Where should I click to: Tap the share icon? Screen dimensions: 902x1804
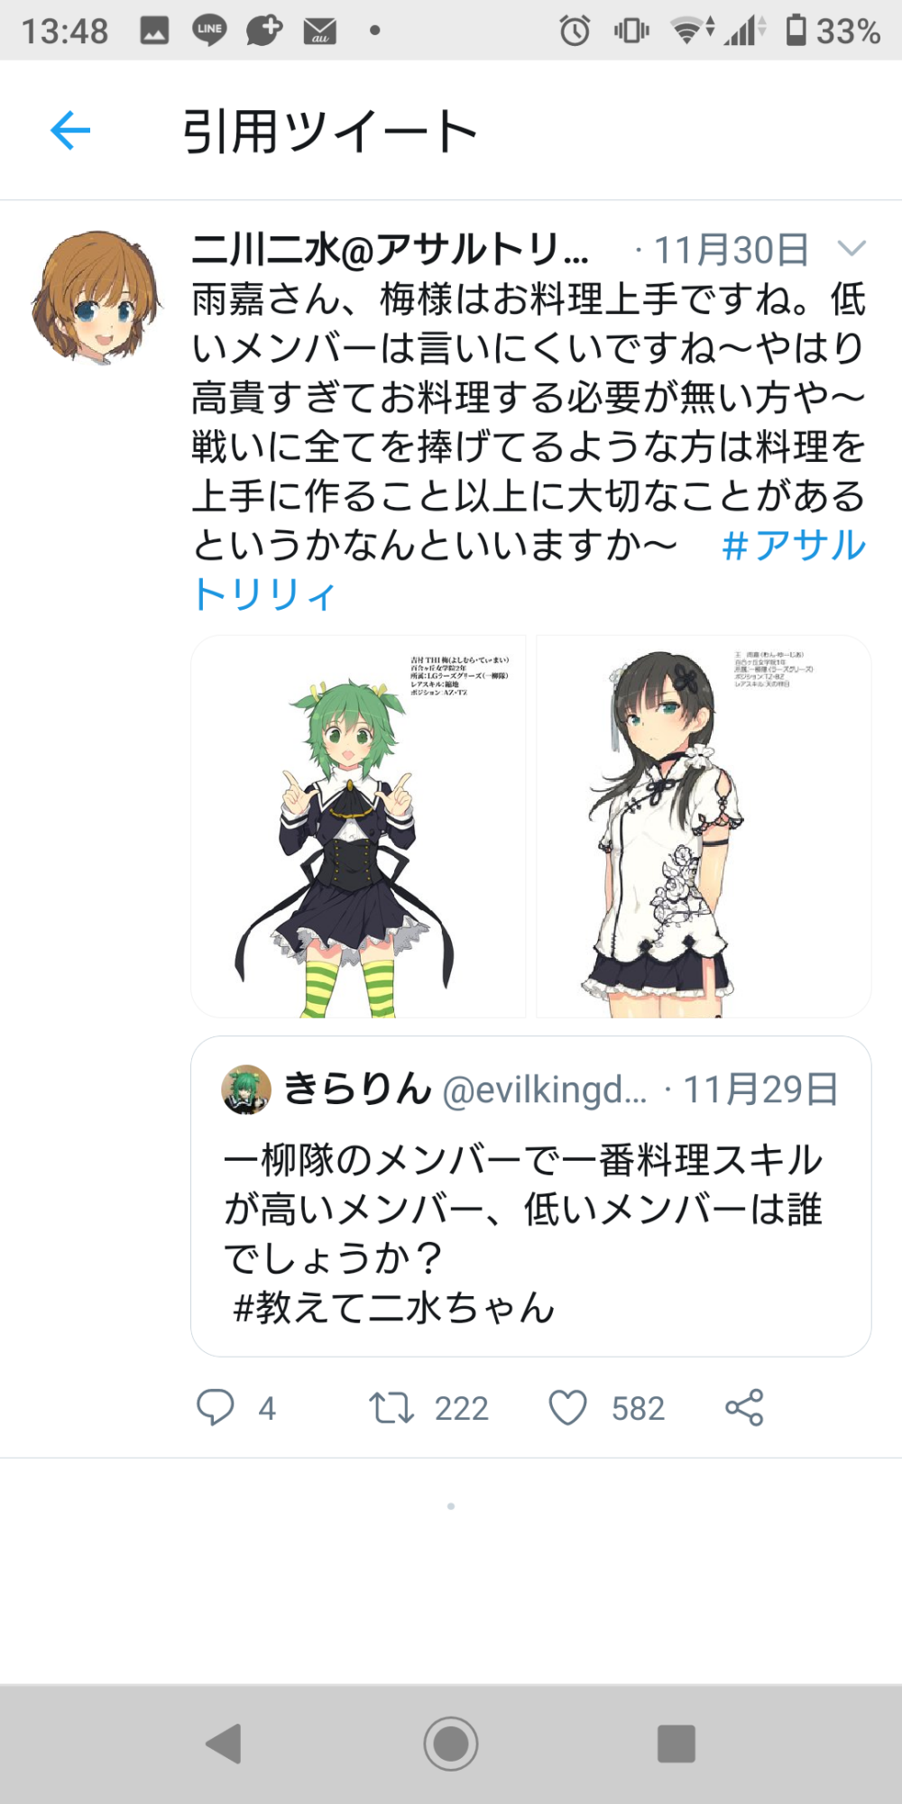744,1407
